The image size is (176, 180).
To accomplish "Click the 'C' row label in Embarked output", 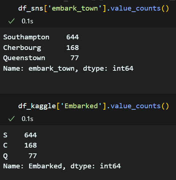I will pos(5,145).
